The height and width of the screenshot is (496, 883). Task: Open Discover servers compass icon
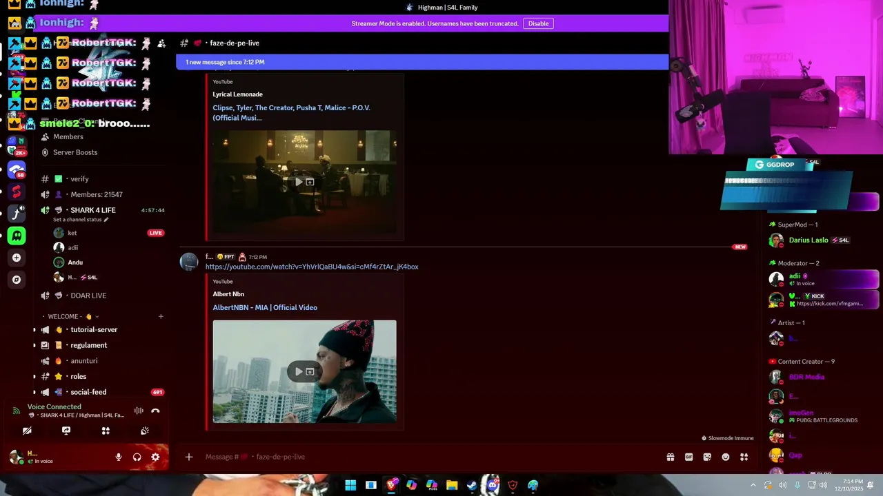17,280
